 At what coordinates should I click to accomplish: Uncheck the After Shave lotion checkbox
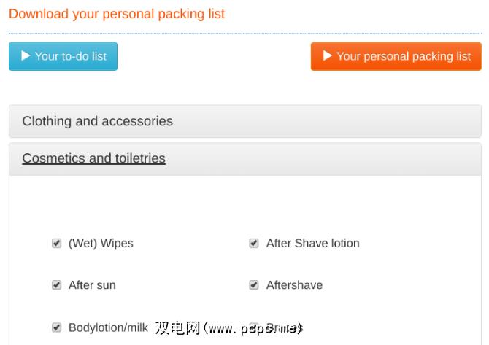[x=254, y=244]
